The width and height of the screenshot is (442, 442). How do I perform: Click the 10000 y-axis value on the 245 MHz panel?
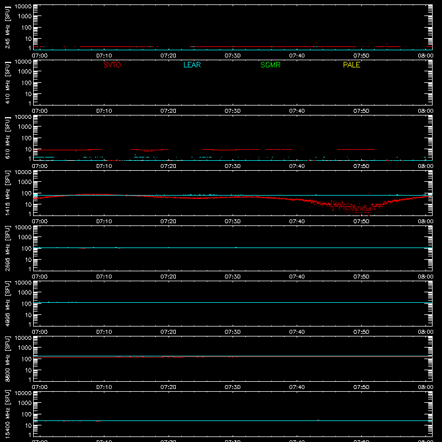[x=23, y=7]
